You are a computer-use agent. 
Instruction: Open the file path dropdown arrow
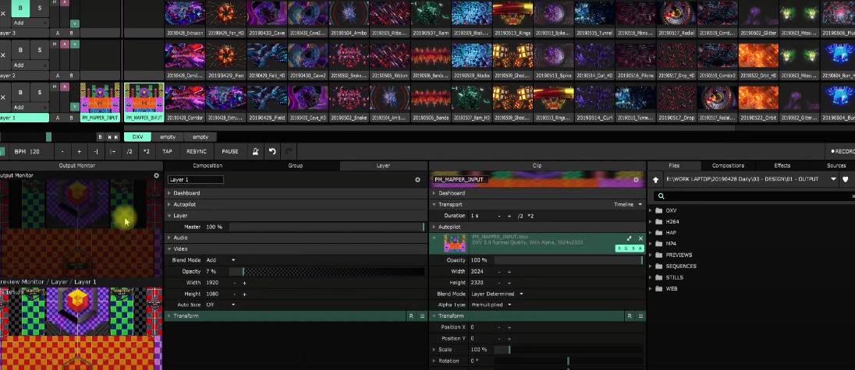click(x=833, y=180)
